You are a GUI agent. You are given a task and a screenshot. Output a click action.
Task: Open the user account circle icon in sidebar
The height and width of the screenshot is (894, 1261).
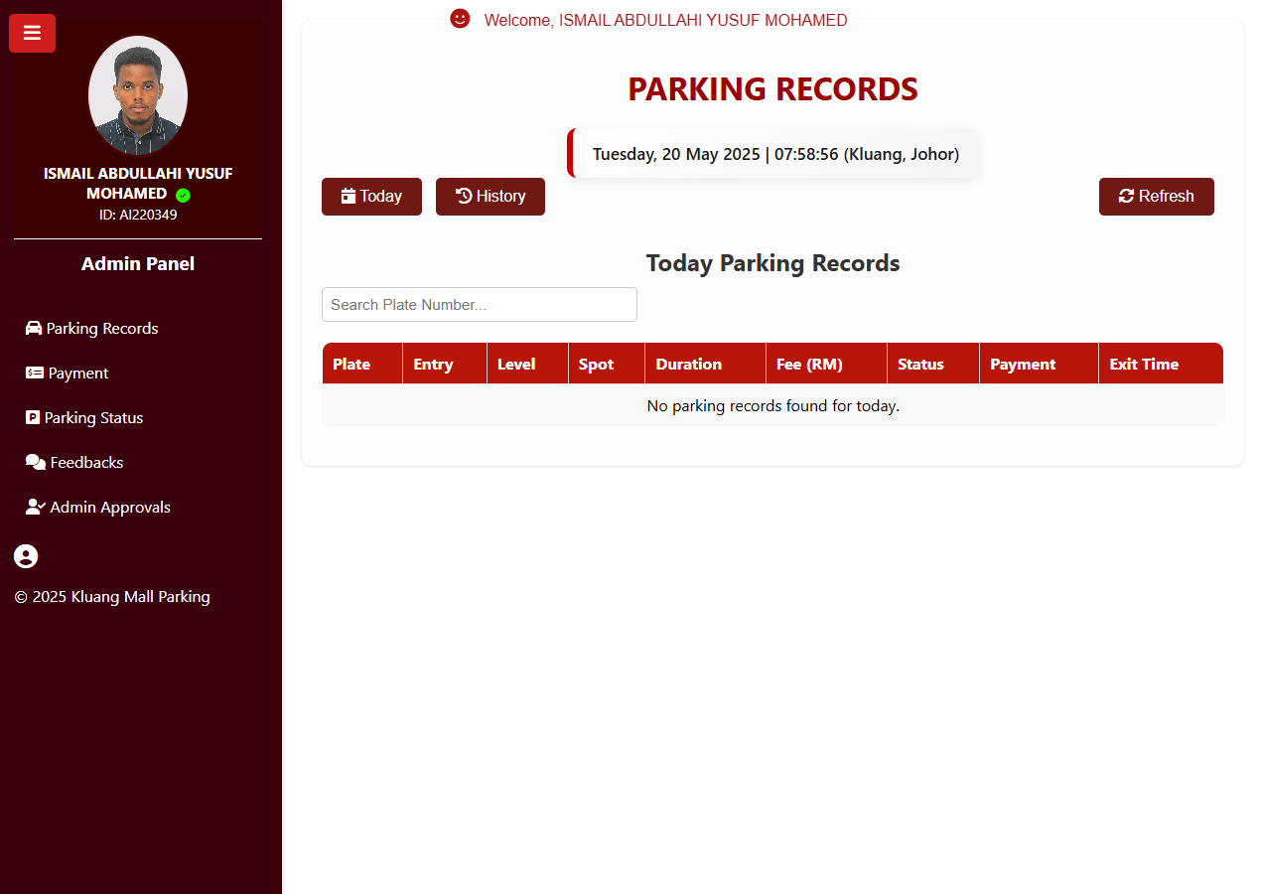26,556
